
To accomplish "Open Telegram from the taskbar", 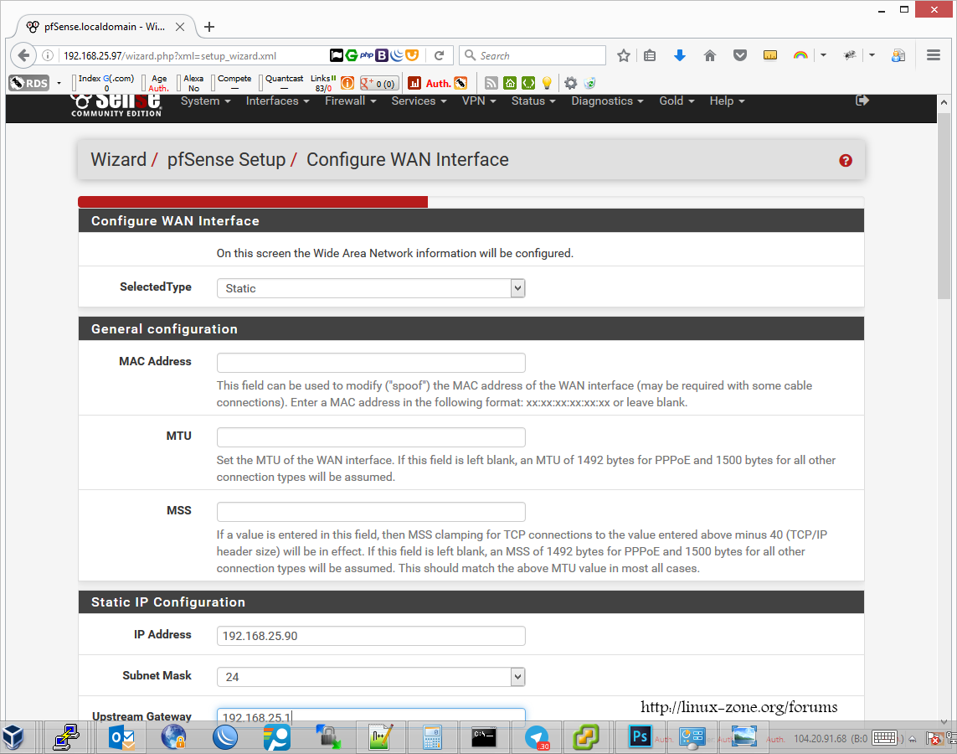I will click(x=537, y=736).
